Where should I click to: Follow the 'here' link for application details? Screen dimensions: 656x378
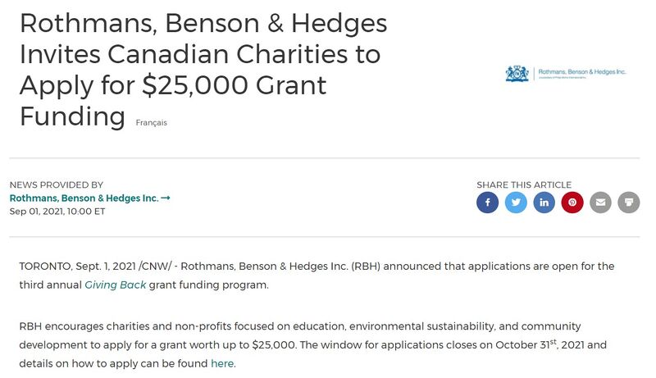click(222, 363)
